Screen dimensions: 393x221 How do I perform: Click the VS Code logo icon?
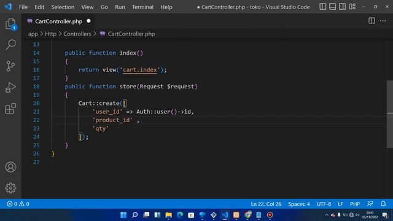point(8,7)
